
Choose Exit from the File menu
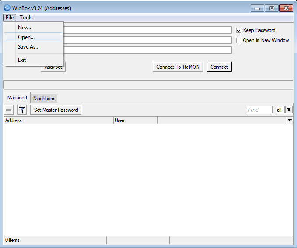pos(22,60)
